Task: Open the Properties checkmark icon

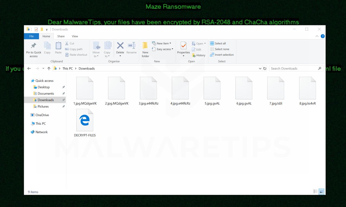Action: click(x=183, y=45)
